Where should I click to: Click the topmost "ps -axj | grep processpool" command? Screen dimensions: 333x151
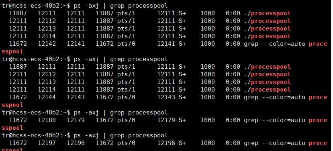[x=121, y=6]
